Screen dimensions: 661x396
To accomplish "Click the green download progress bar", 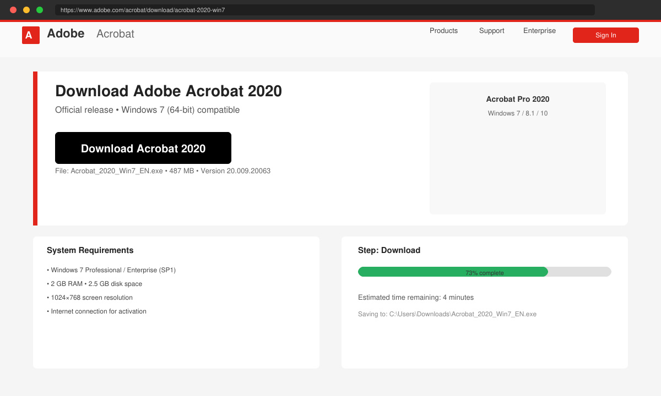I will point(453,272).
